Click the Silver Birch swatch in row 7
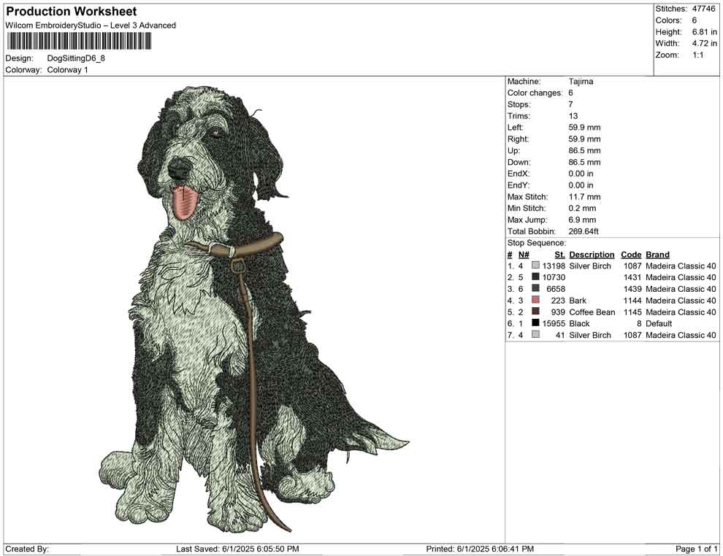Image resolution: width=723 pixels, height=556 pixels. point(535,334)
